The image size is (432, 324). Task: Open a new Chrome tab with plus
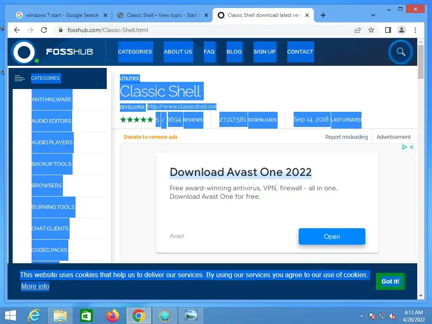click(x=323, y=15)
